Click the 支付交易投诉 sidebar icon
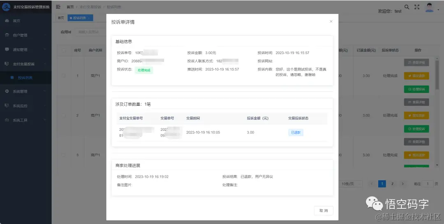The height and width of the screenshot is (224, 444). 7,64
